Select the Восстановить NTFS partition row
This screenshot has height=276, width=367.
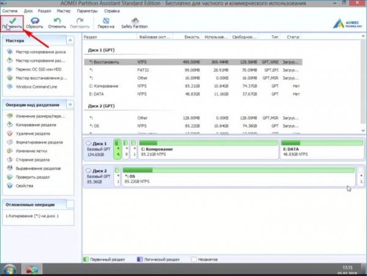[x=193, y=62]
